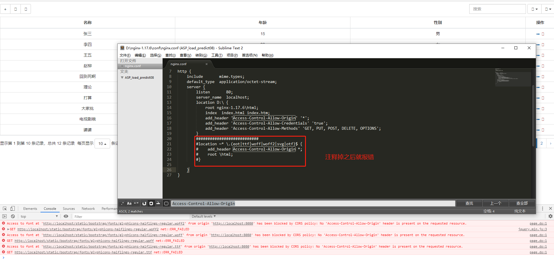Screen dimensions: 554x262
Task: Toggle whole word matching in find bar
Action: click(x=136, y=203)
